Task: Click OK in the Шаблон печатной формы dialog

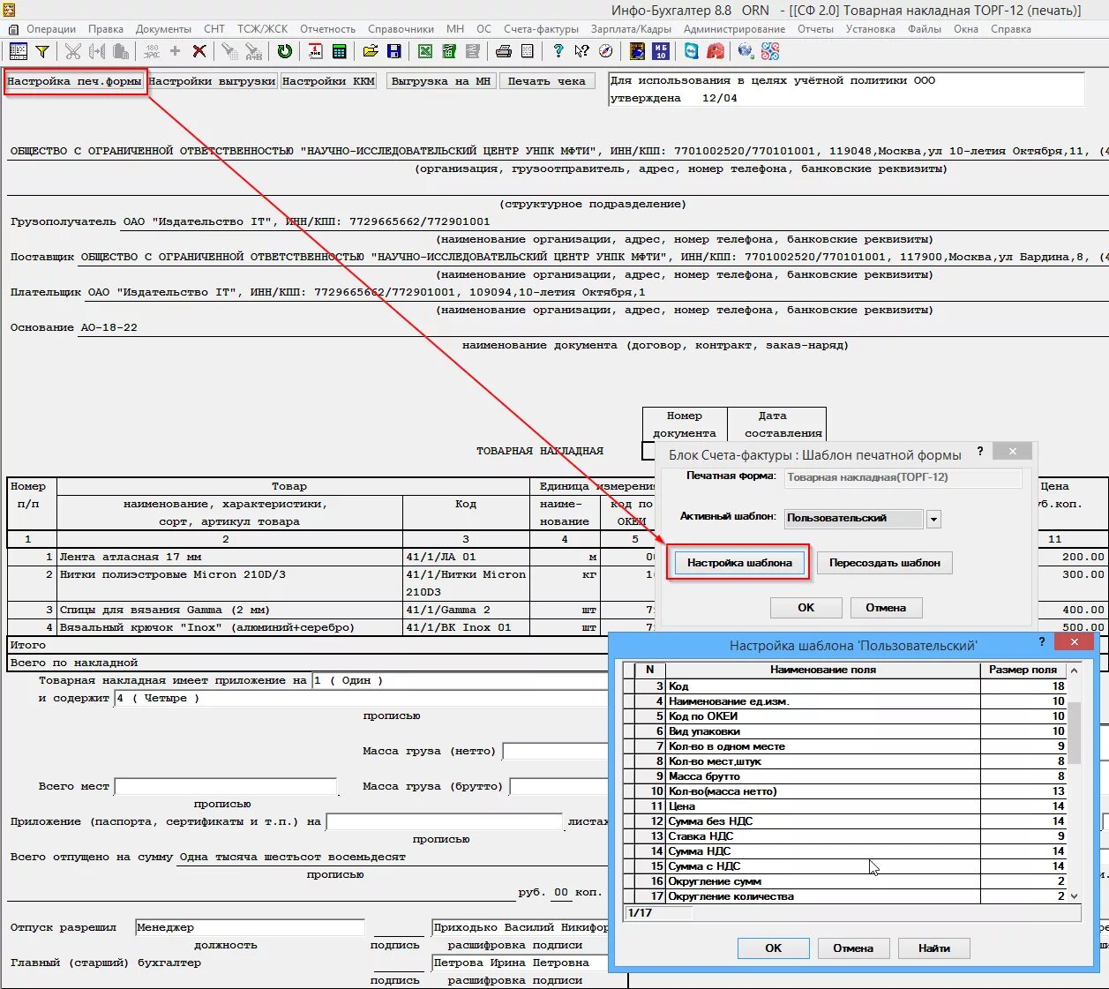Action: [x=806, y=608]
